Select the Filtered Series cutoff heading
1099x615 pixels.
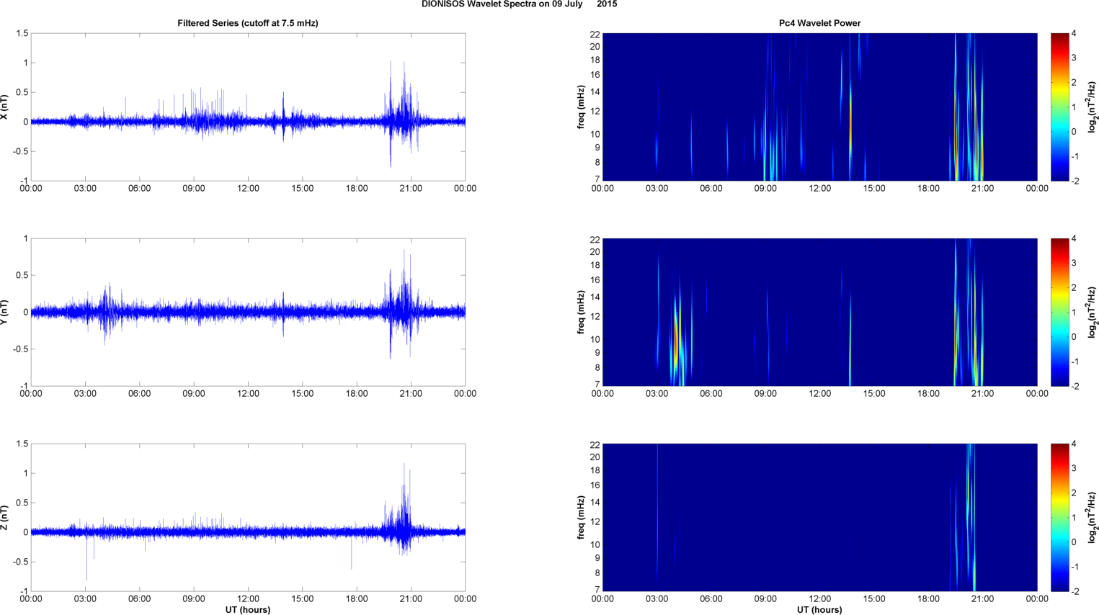pyautogui.click(x=248, y=23)
